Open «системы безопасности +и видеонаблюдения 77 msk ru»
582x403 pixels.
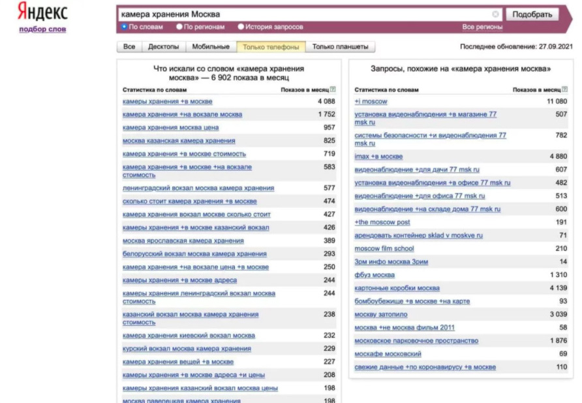coord(430,139)
